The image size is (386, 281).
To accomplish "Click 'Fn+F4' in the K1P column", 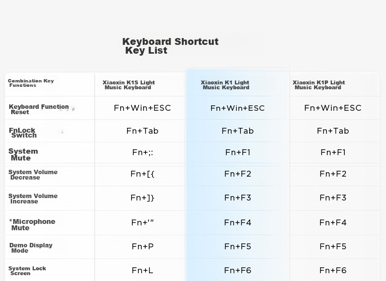I will coord(333,223).
